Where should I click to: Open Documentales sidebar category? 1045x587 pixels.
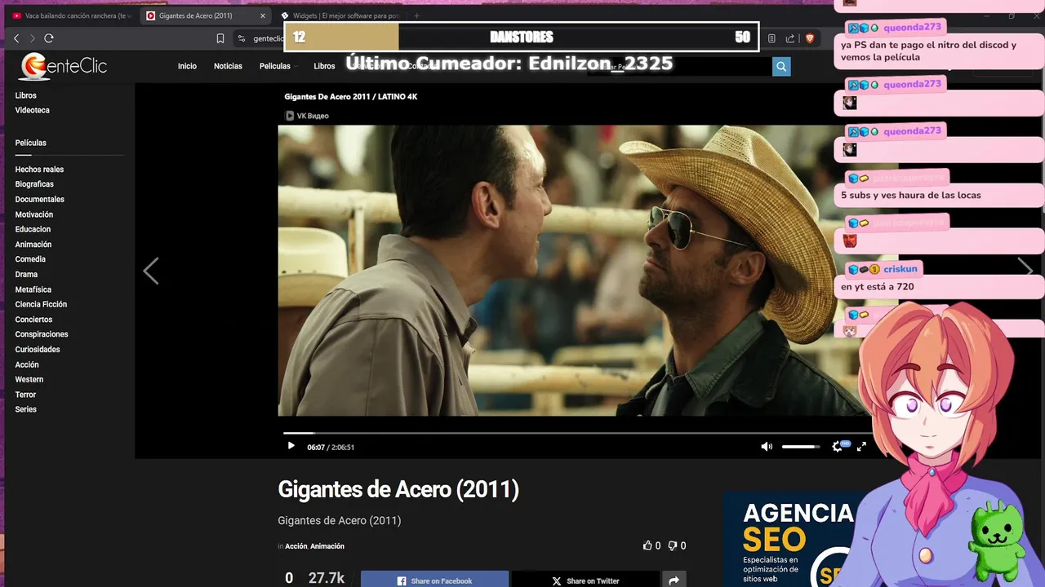(x=39, y=199)
